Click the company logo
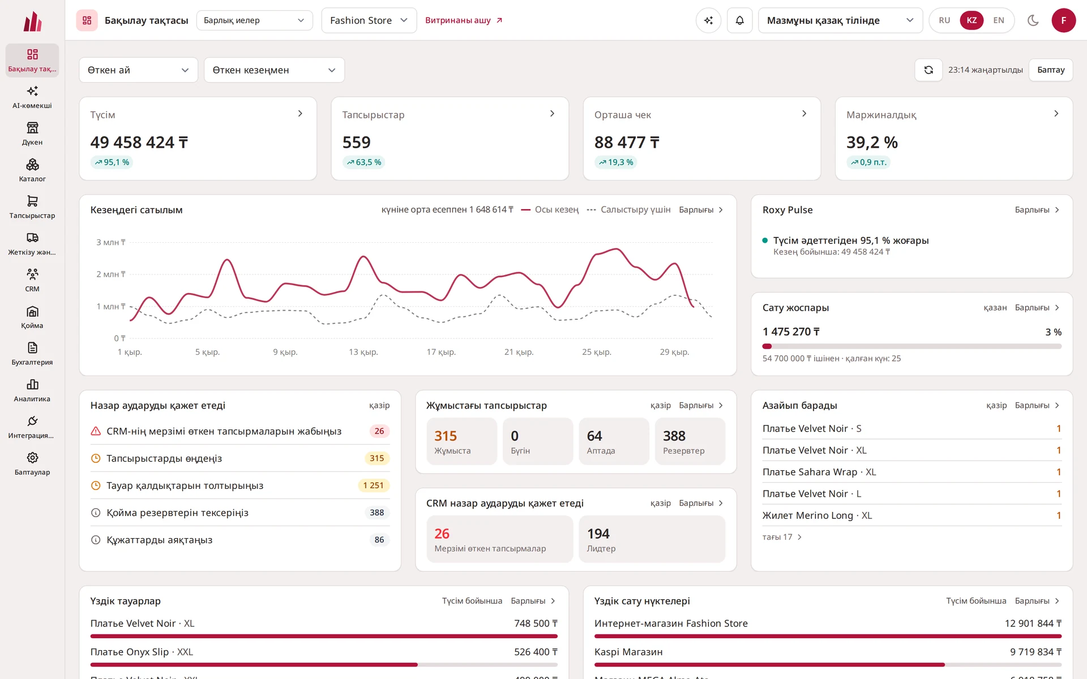This screenshot has width=1087, height=679. pos(32,22)
